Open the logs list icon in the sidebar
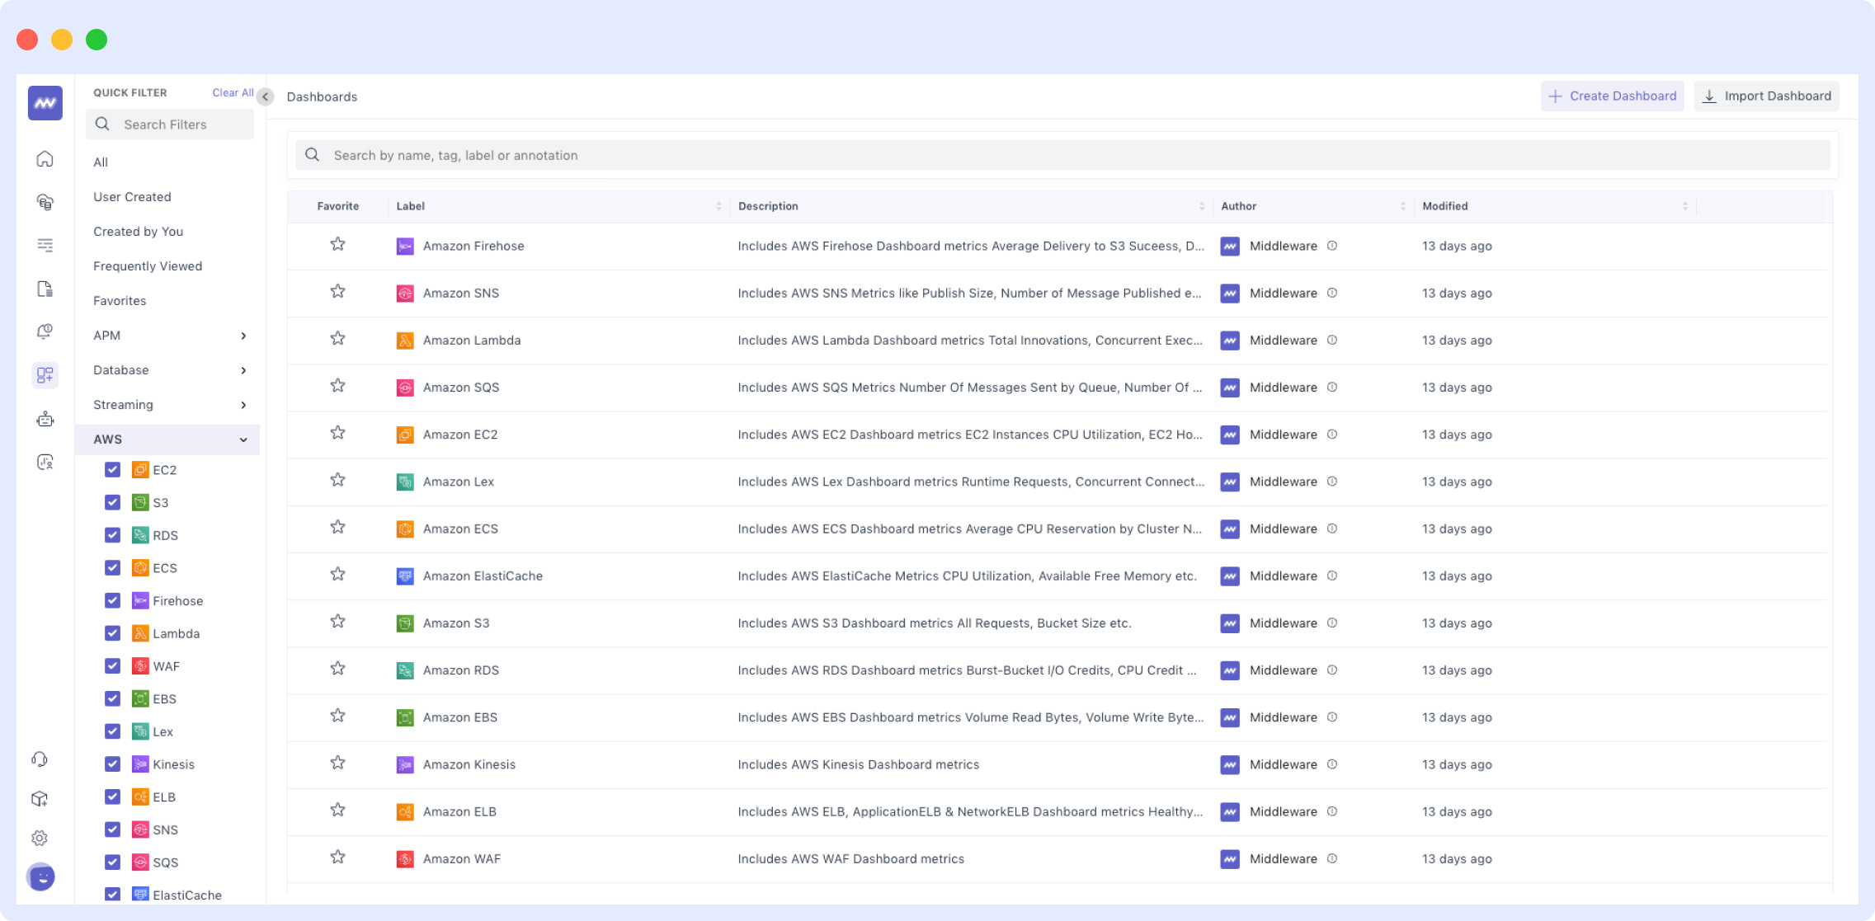1875x921 pixels. [45, 245]
